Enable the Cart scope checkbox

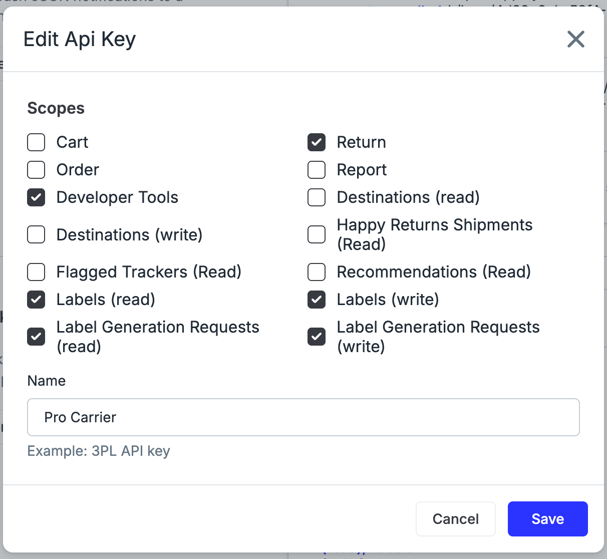coord(36,142)
